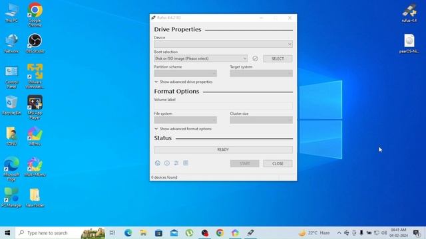Open the This PC desktop icon

(x=11, y=13)
